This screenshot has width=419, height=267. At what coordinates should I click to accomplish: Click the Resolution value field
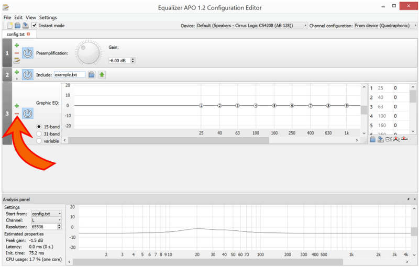(44, 227)
